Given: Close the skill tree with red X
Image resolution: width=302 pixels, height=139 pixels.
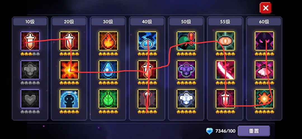Looking at the screenshot, I should (x=266, y=8).
